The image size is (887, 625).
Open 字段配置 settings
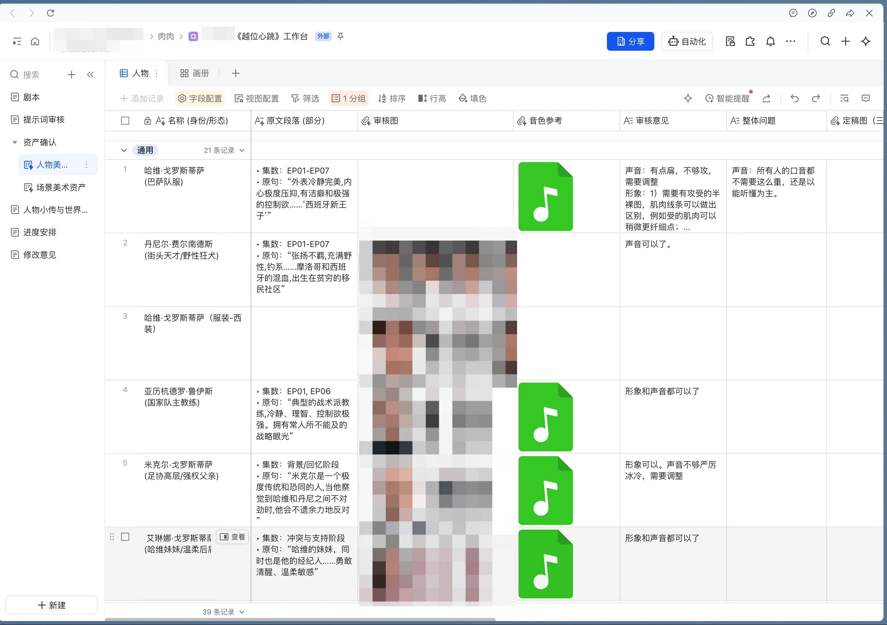click(200, 98)
